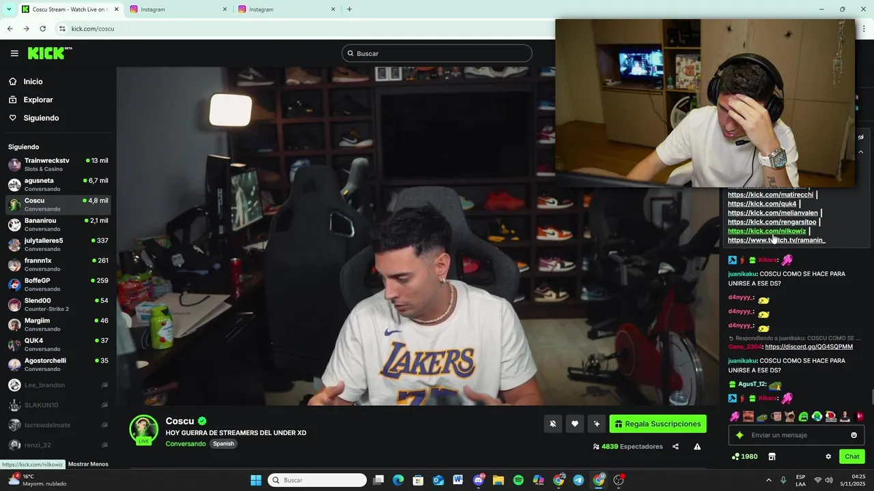Open the channel points shop icon
The width and height of the screenshot is (874, 491).
tap(772, 457)
